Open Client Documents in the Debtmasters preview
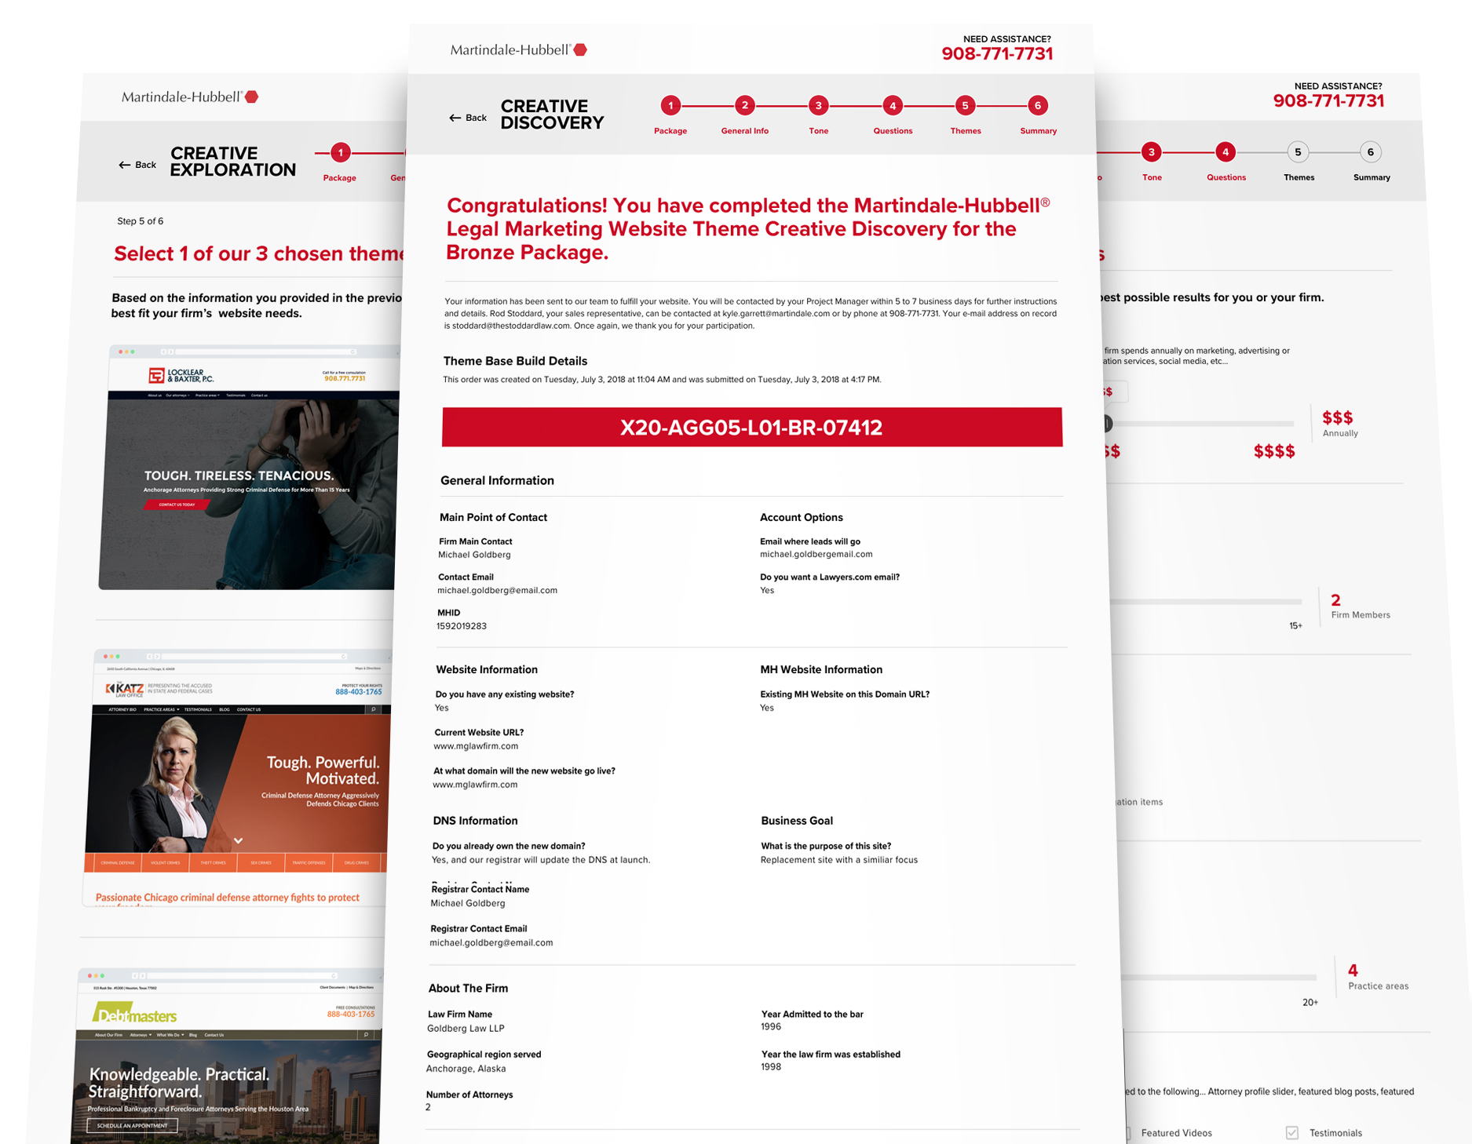 (x=332, y=987)
